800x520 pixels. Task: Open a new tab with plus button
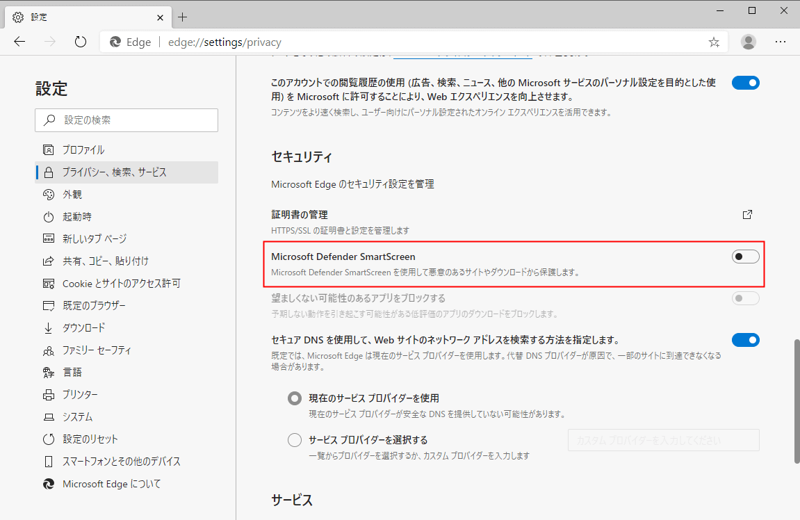(x=182, y=17)
